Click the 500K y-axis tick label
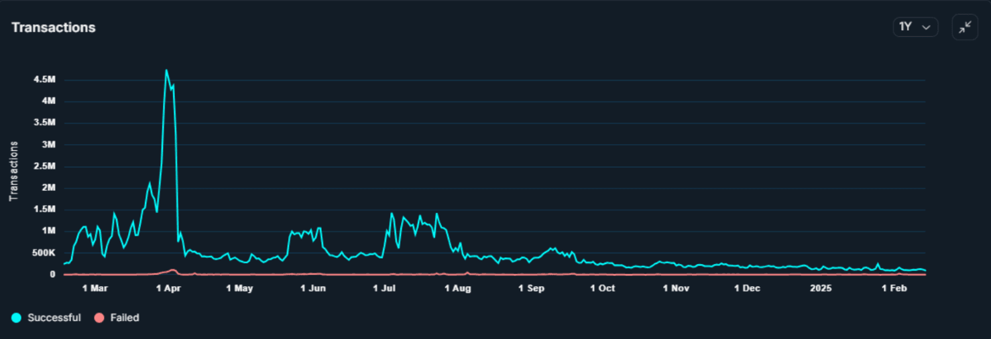The image size is (991, 339). tap(43, 253)
